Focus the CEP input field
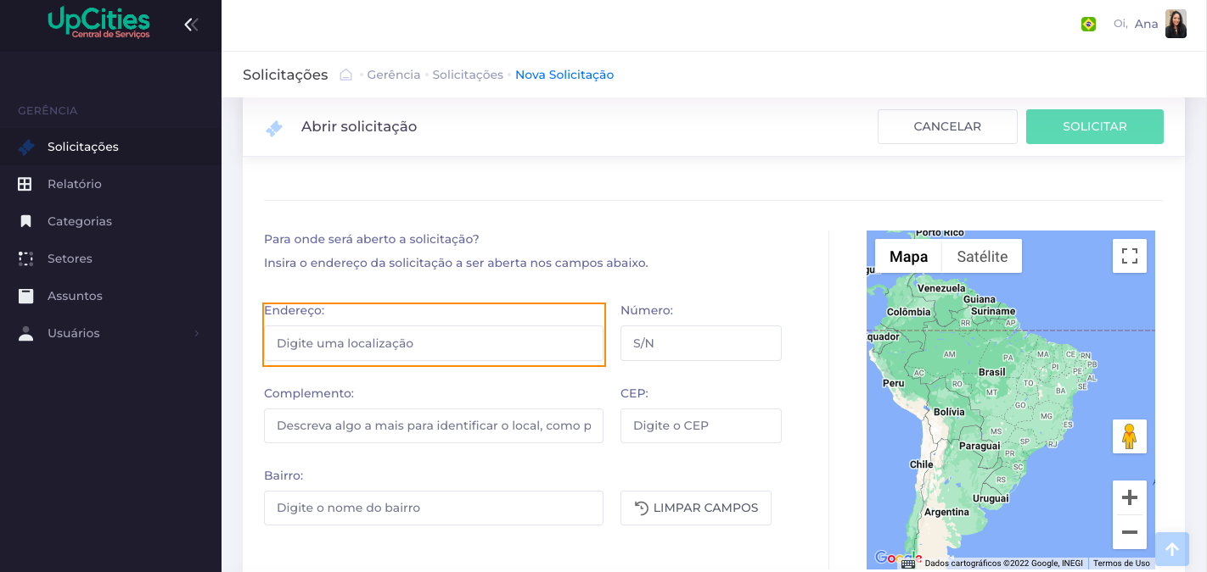Image resolution: width=1207 pixels, height=572 pixels. (x=701, y=425)
